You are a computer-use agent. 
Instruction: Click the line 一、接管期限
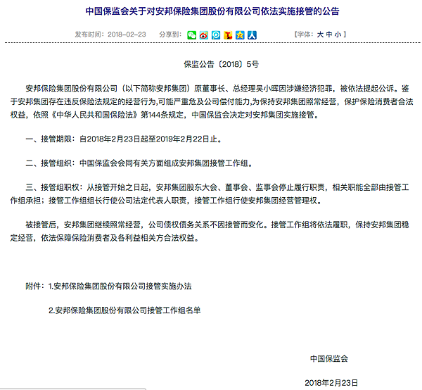point(124,139)
